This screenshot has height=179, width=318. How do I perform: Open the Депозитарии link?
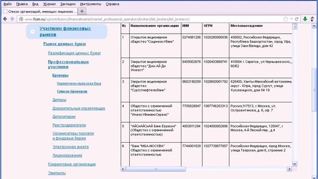click(x=64, y=117)
